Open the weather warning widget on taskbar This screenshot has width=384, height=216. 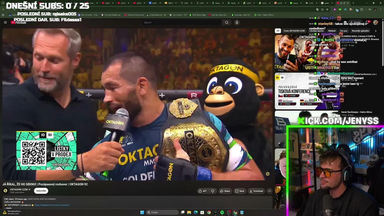point(12,212)
